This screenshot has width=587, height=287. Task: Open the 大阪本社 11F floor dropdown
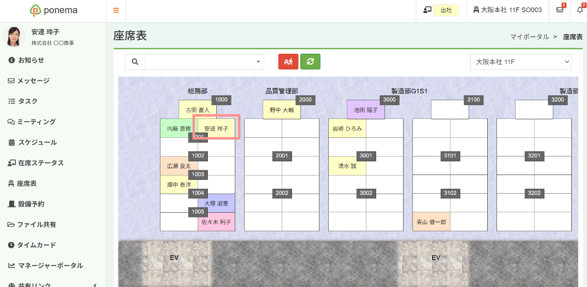coord(520,62)
